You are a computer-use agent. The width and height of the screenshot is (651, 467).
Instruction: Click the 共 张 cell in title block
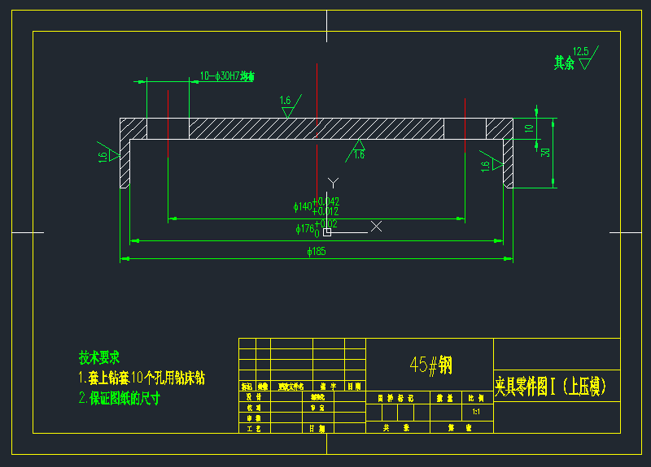point(398,428)
